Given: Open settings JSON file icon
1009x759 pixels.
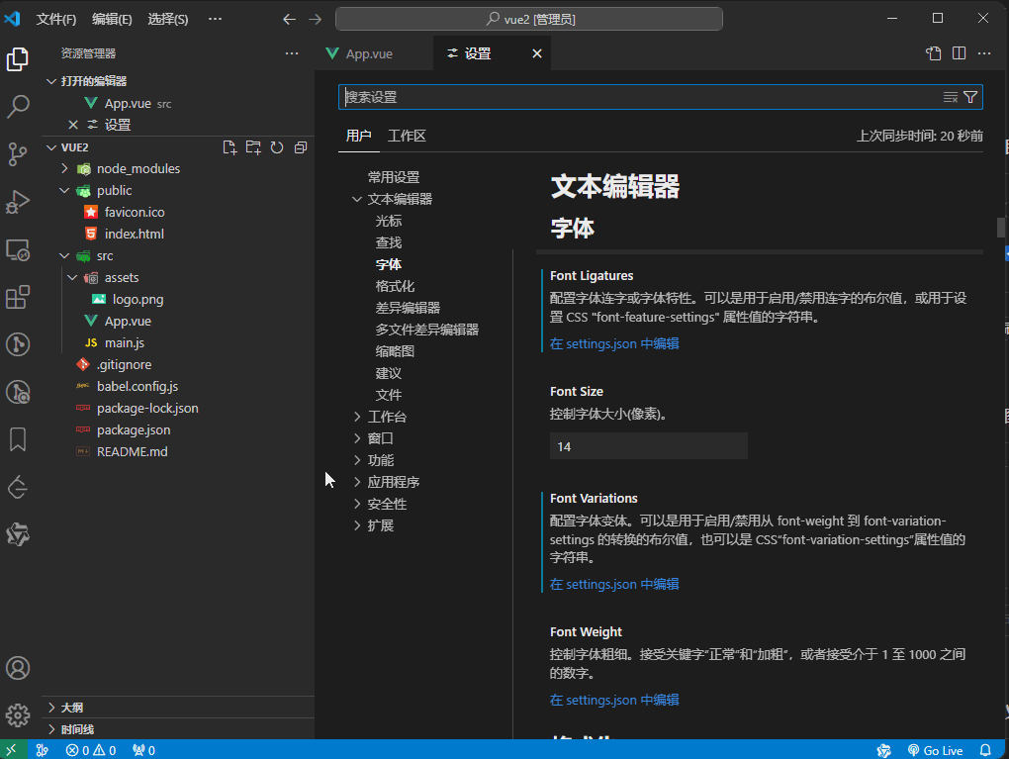Looking at the screenshot, I should pos(933,53).
